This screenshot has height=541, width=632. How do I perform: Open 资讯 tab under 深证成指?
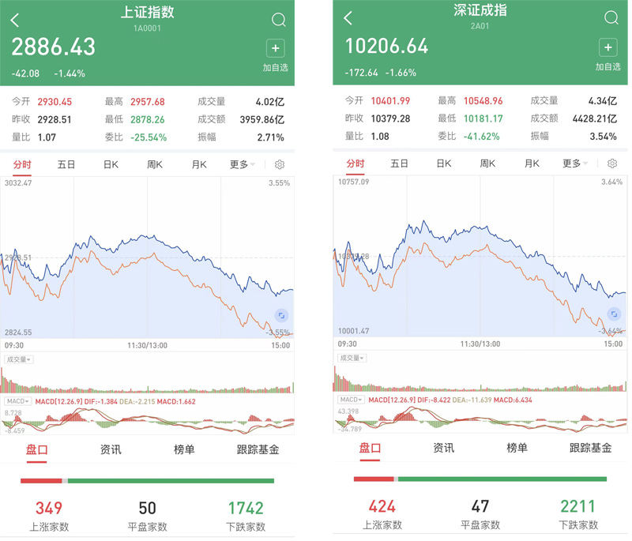443,448
